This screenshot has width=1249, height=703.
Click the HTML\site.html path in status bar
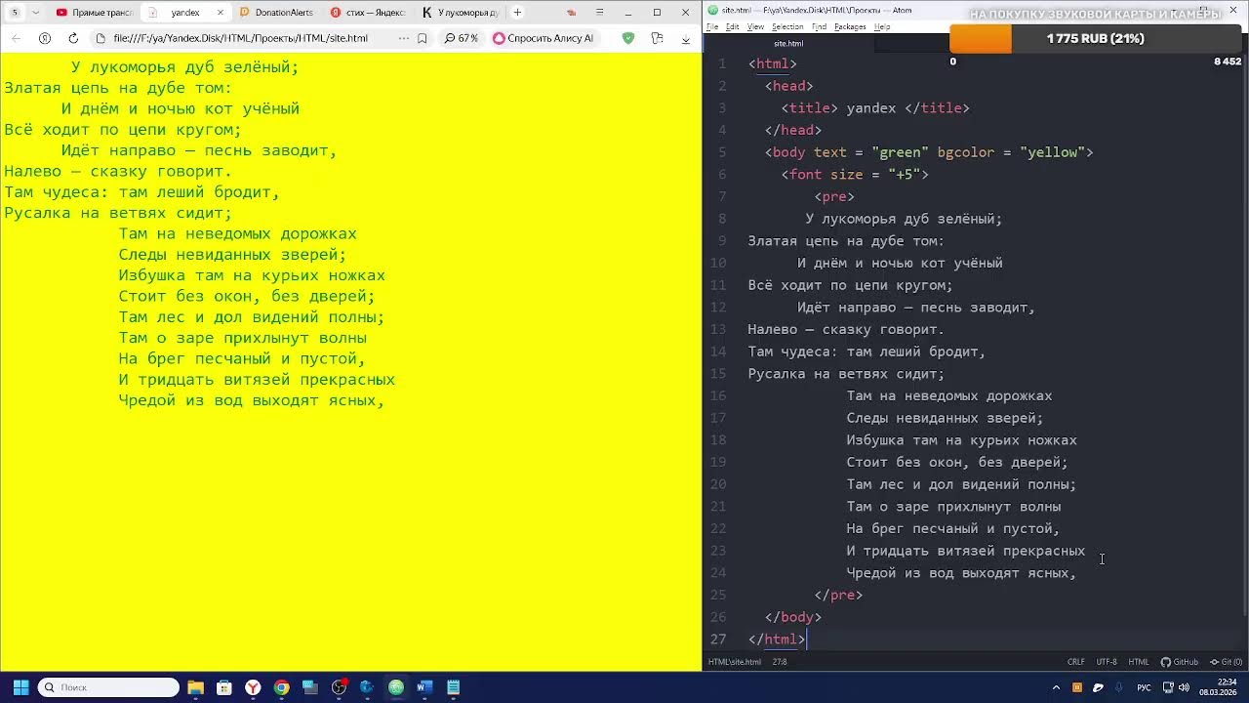click(735, 662)
